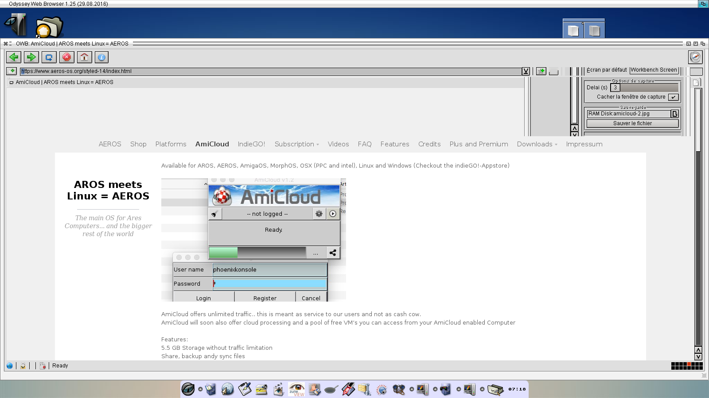Click the dock clock showing 07:18
The width and height of the screenshot is (709, 398).
pyautogui.click(x=517, y=389)
